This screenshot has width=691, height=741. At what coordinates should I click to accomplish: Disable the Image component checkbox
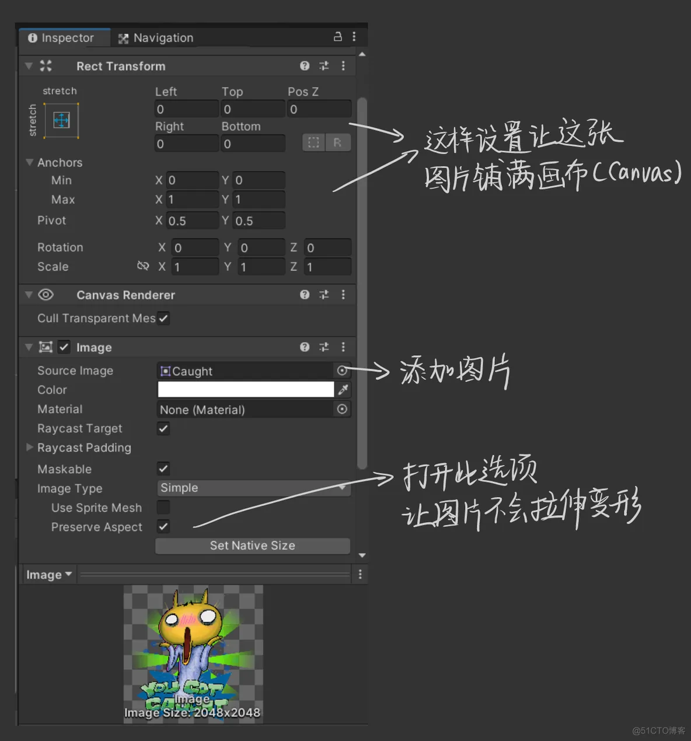[x=64, y=347]
